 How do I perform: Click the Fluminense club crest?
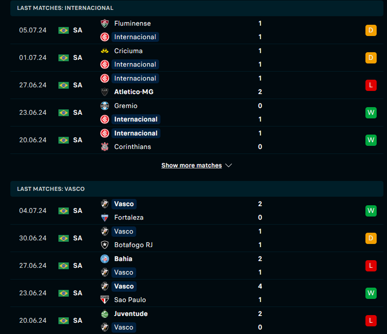tap(105, 23)
